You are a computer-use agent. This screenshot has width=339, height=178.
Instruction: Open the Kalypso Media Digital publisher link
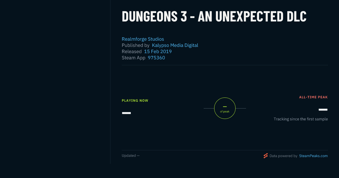coord(175,45)
